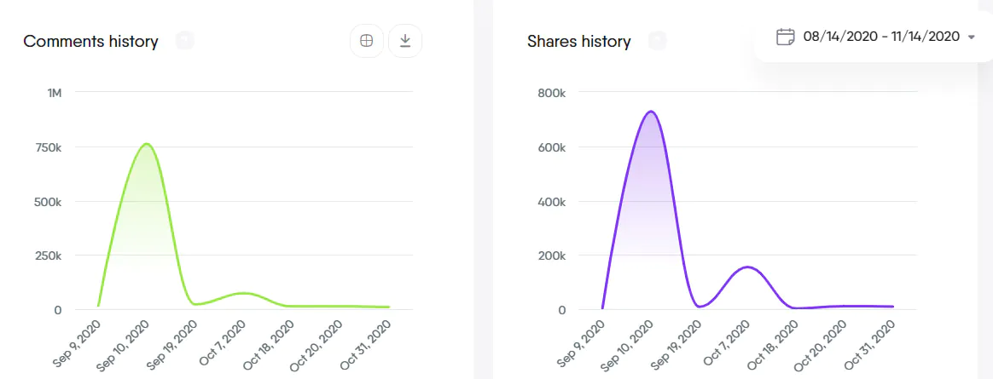Click the calendar icon in date picker
Screen dimensions: 993x379
[x=786, y=37]
